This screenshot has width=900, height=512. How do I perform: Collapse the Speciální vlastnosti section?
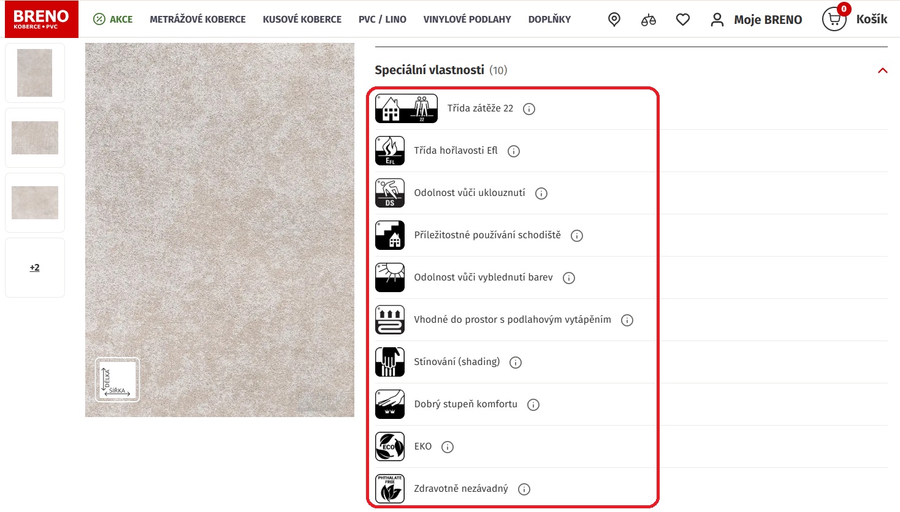click(x=883, y=70)
